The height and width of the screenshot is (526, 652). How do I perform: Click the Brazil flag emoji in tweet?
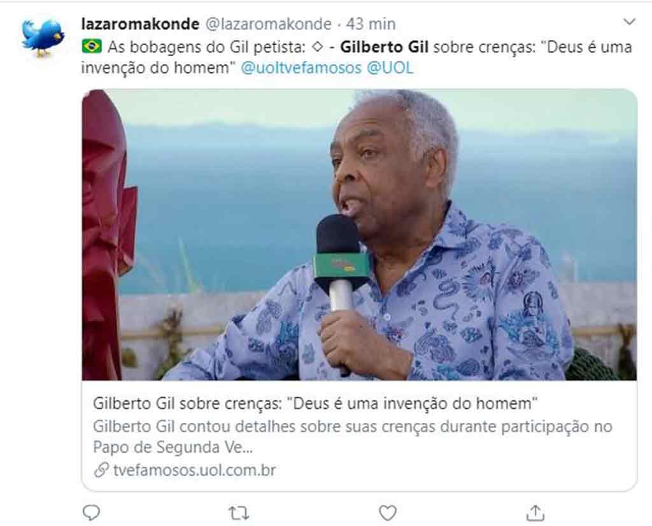92,46
